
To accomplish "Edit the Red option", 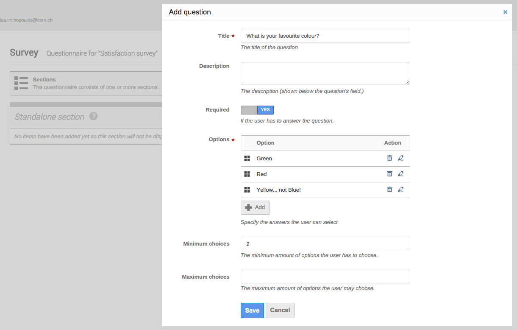I will pos(400,174).
